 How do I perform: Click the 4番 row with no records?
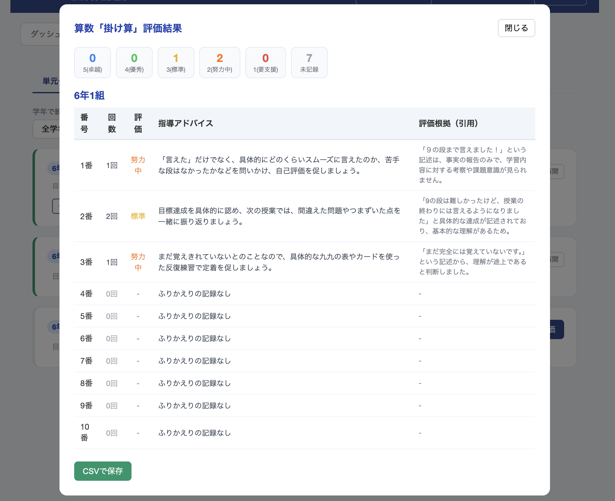tap(86, 294)
